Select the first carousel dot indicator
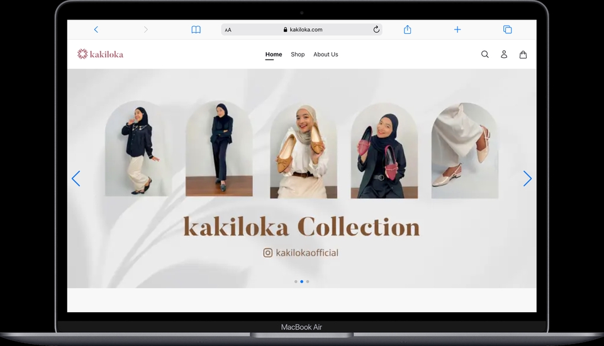This screenshot has width=604, height=346. click(x=296, y=281)
